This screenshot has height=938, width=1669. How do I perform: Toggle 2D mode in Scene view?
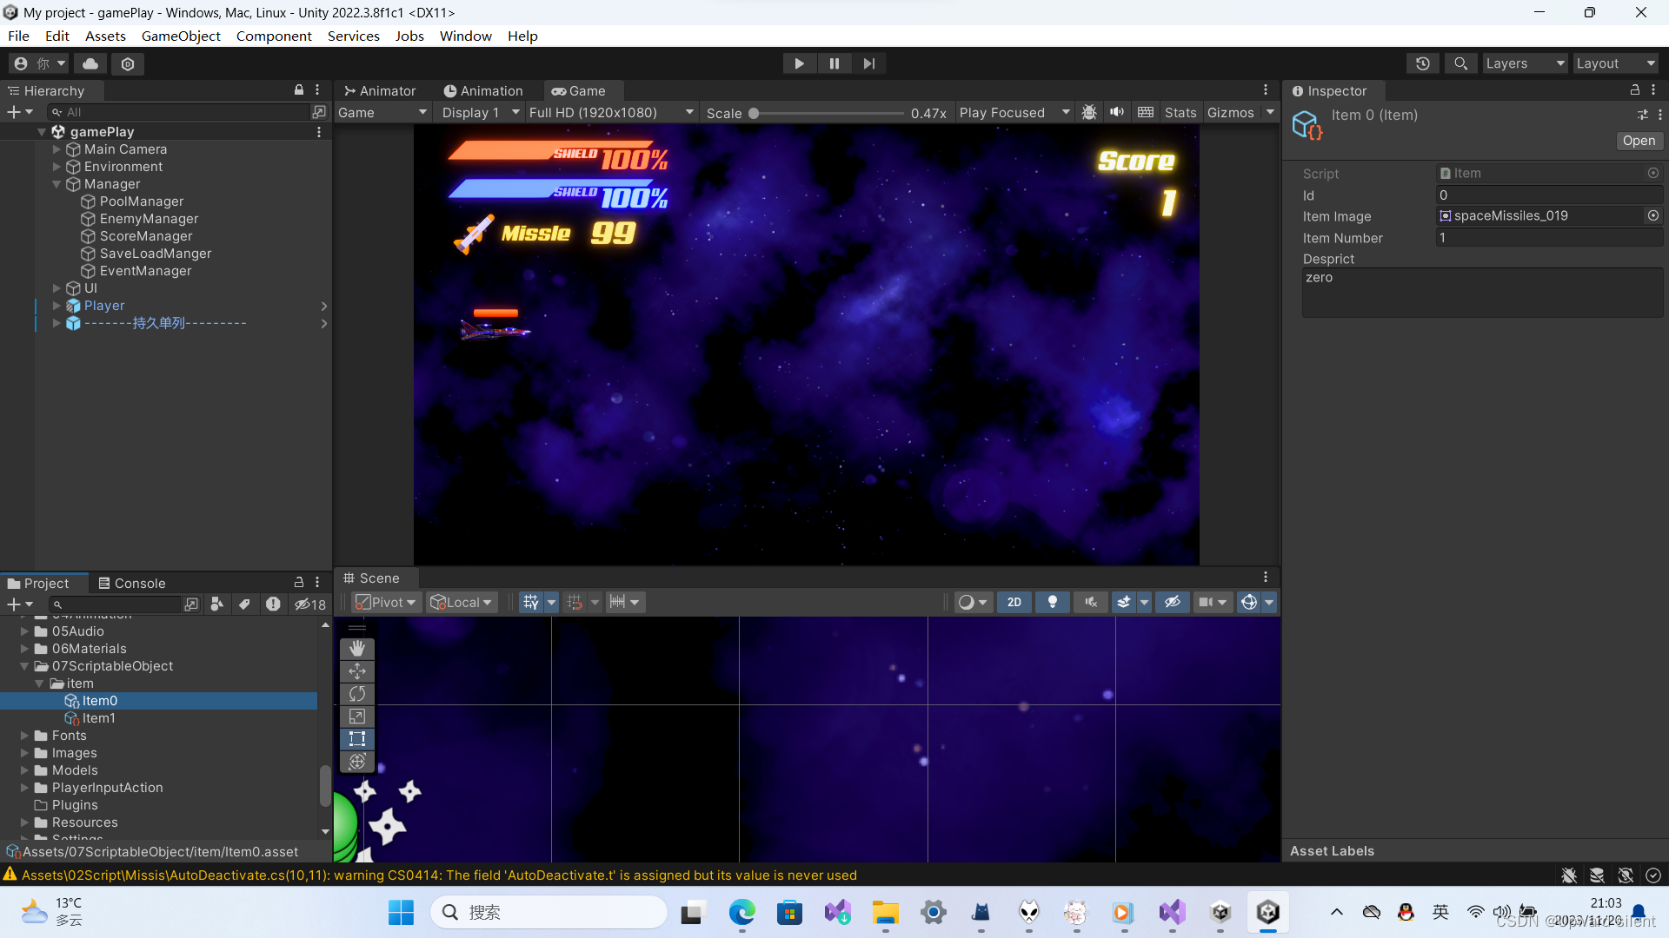tap(1014, 602)
